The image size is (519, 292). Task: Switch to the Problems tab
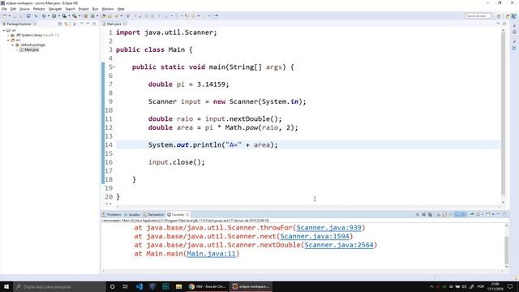coord(112,214)
